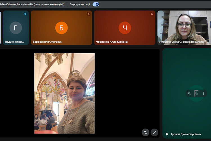Click the 'Ви показуєте презентацію' status text

tap(47, 4)
